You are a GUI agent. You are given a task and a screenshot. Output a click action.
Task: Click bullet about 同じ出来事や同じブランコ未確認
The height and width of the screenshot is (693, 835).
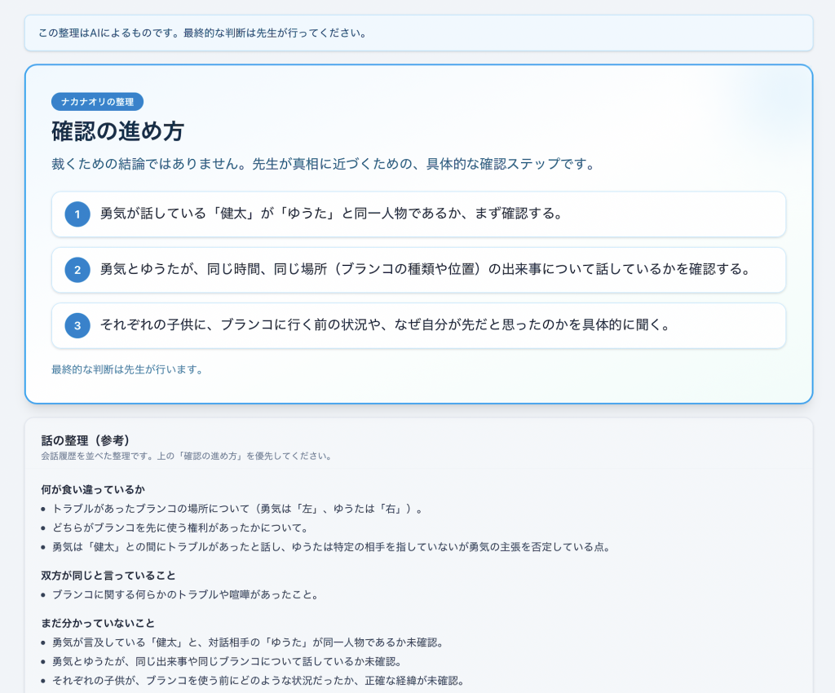(227, 661)
